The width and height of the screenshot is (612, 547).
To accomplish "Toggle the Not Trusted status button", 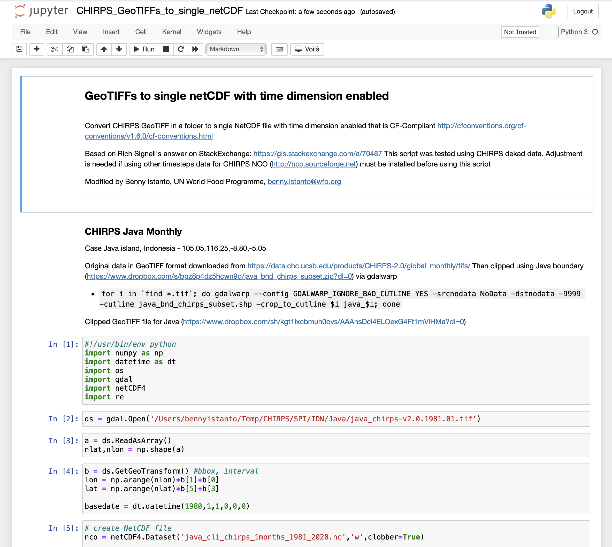I will tap(519, 32).
